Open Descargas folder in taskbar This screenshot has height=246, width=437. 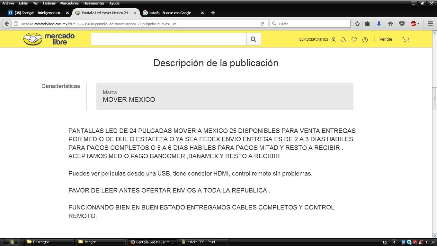click(49, 242)
